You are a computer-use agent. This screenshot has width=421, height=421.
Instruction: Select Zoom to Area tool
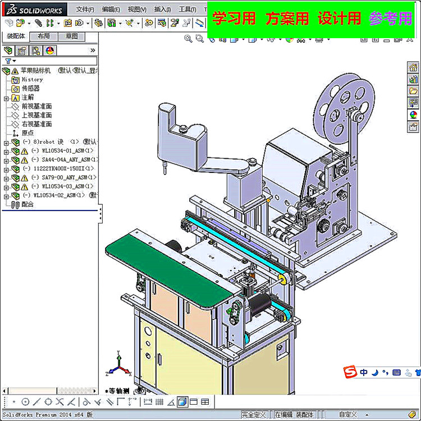click(199, 39)
